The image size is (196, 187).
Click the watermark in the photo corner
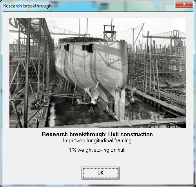click(x=176, y=122)
